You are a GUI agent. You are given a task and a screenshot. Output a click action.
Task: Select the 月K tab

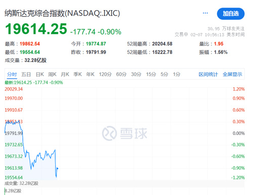pos(65,74)
